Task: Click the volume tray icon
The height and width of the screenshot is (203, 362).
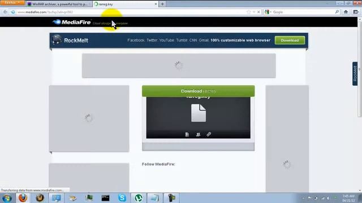Action: 328,198
